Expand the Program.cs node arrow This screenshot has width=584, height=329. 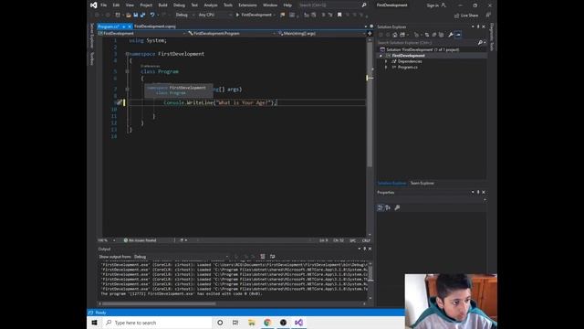point(386,68)
